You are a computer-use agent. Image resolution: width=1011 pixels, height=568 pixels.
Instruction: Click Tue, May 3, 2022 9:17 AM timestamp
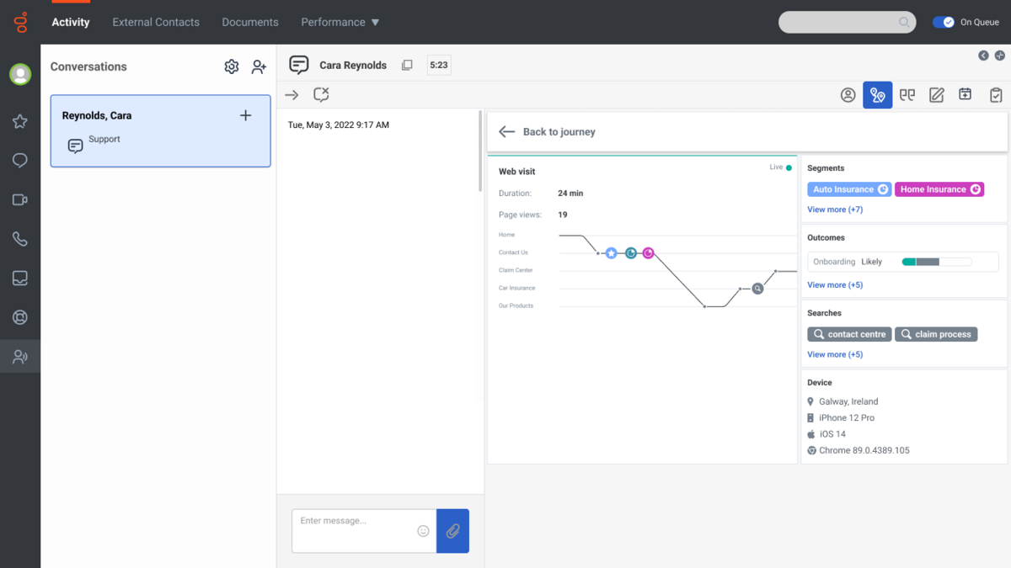click(x=339, y=125)
